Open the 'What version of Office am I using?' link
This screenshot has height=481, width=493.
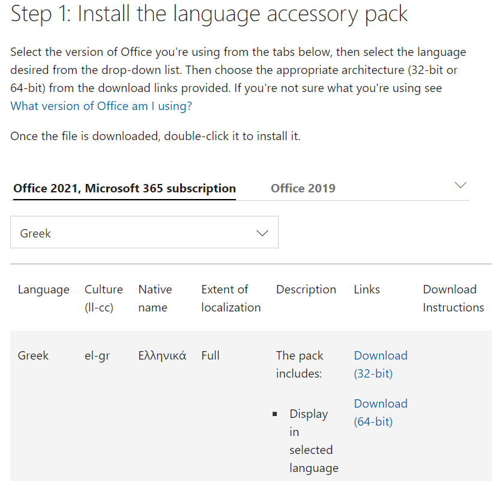click(101, 106)
